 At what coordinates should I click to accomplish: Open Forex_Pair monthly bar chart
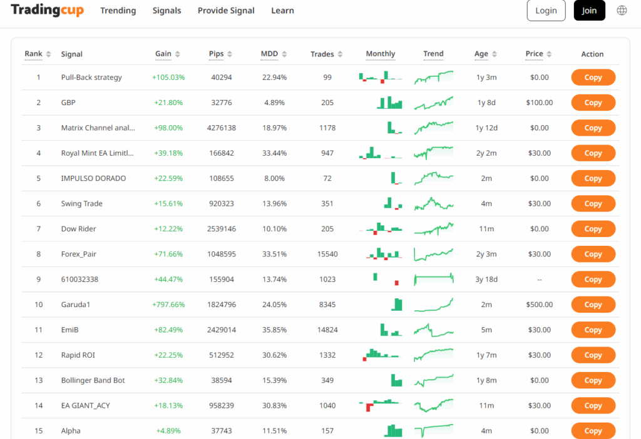381,254
